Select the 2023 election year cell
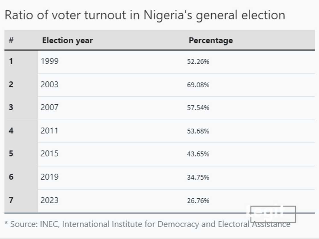319x239 pixels. [x=50, y=200]
